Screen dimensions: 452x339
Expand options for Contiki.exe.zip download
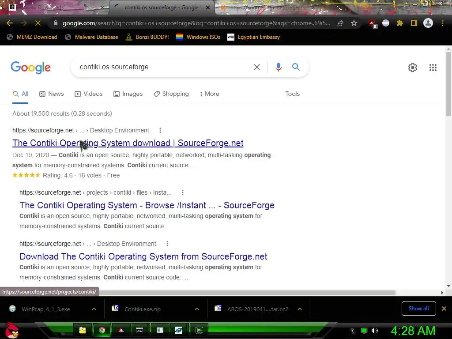tap(197, 309)
